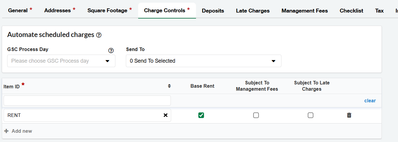Open help icon for GSC Process Day

point(111,50)
